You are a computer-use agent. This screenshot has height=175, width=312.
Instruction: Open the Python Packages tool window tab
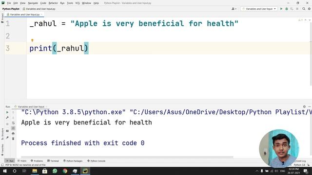73,161
